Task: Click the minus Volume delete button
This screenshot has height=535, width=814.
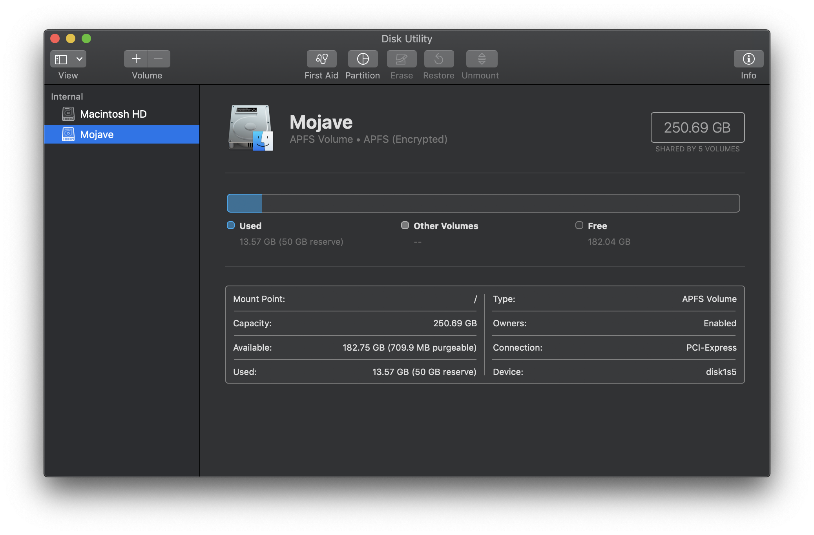Action: [159, 59]
